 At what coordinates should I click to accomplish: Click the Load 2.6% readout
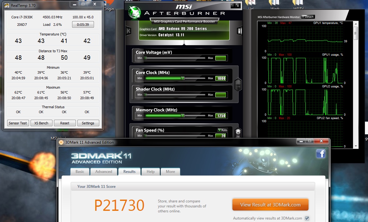click(x=52, y=25)
